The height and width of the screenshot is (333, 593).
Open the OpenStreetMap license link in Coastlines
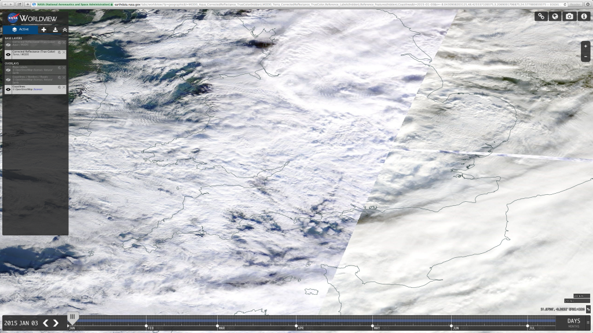pyautogui.click(x=38, y=90)
